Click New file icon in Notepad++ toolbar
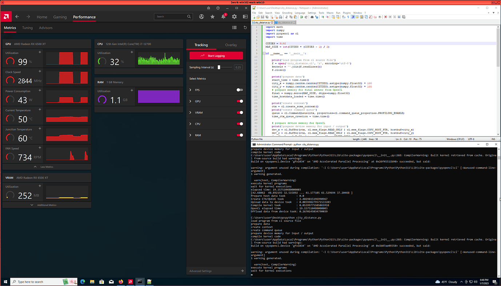 coord(254,17)
